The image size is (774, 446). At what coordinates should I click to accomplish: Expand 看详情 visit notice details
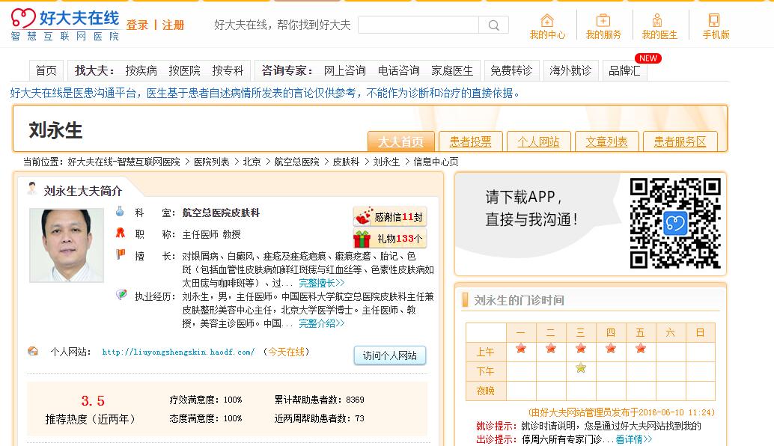(x=633, y=439)
